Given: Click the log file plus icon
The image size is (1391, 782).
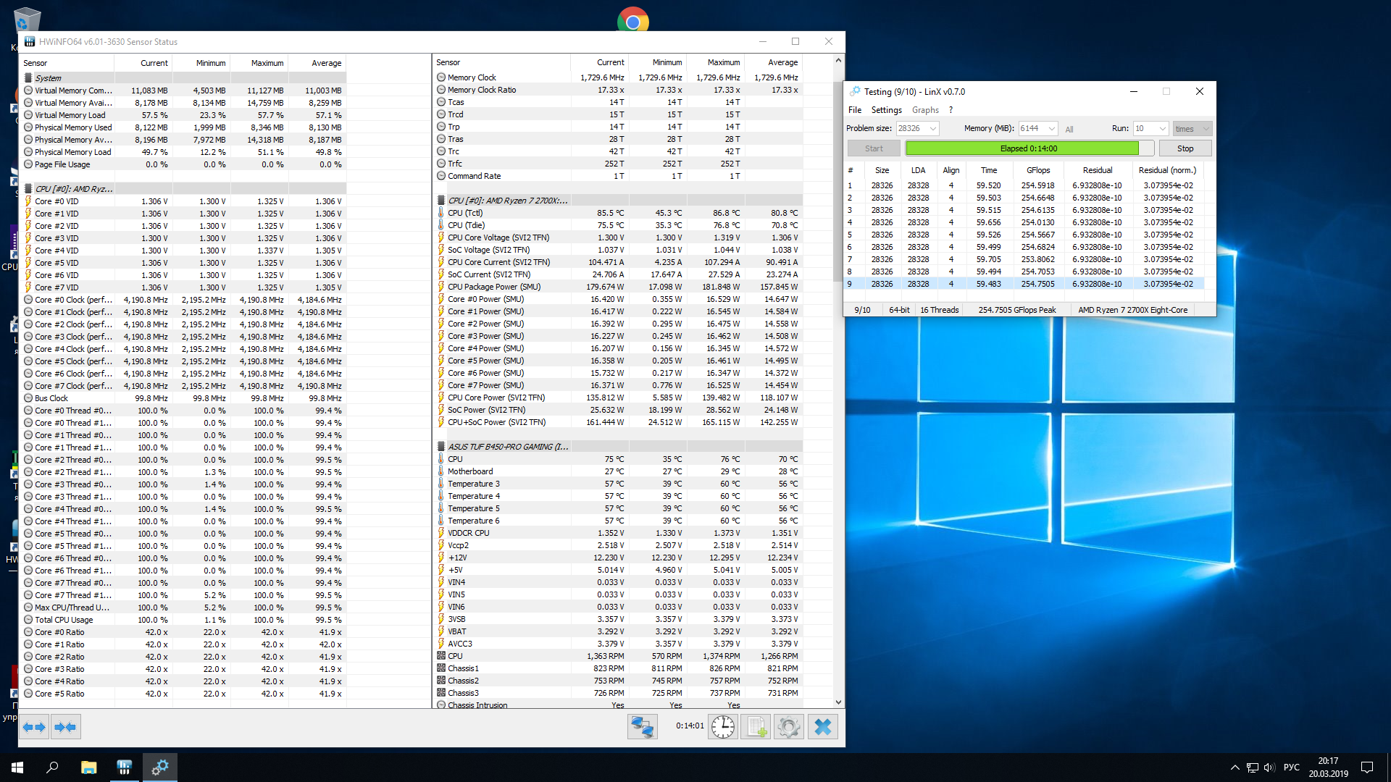Looking at the screenshot, I should coord(756,726).
